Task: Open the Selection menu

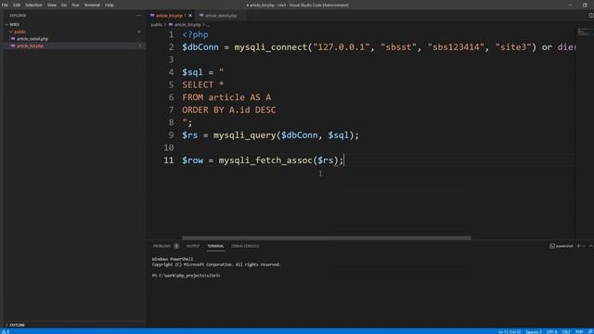Action: [x=33, y=5]
